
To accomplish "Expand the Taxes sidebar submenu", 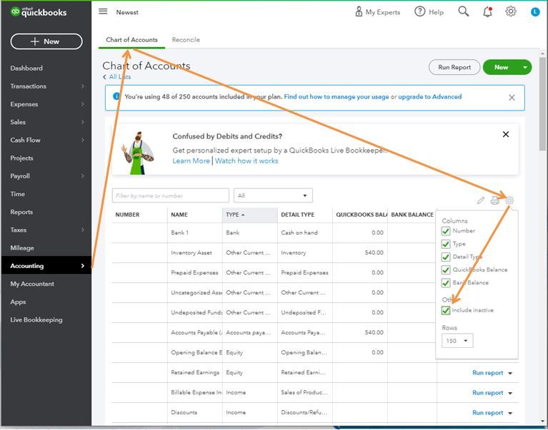I will (82, 230).
